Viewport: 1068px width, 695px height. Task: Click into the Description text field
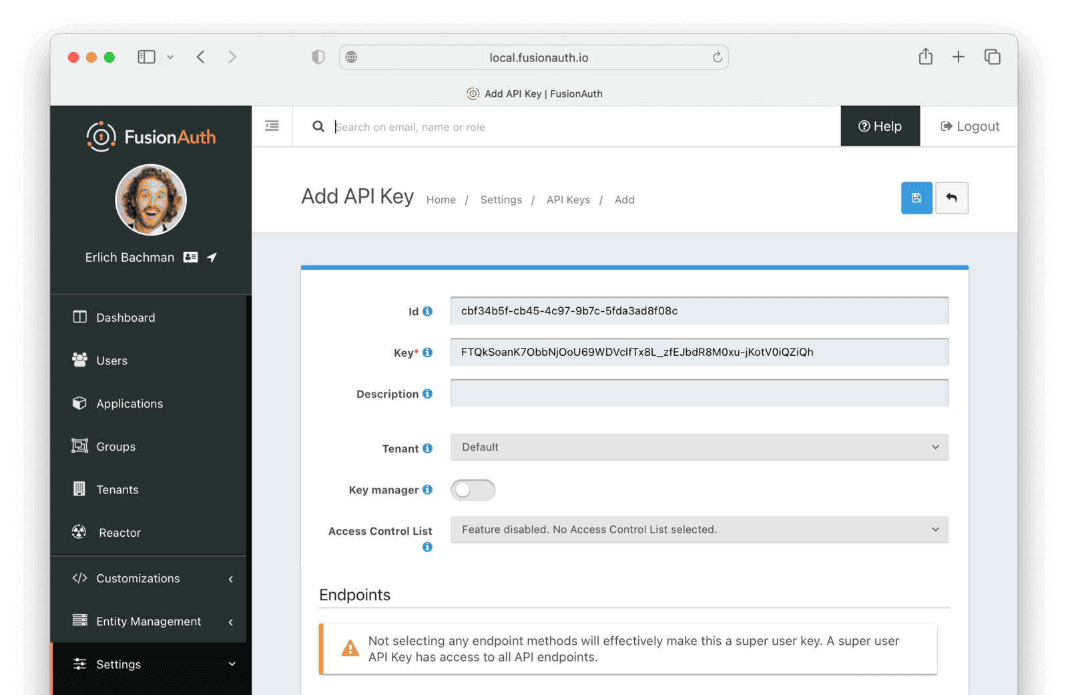(x=699, y=393)
